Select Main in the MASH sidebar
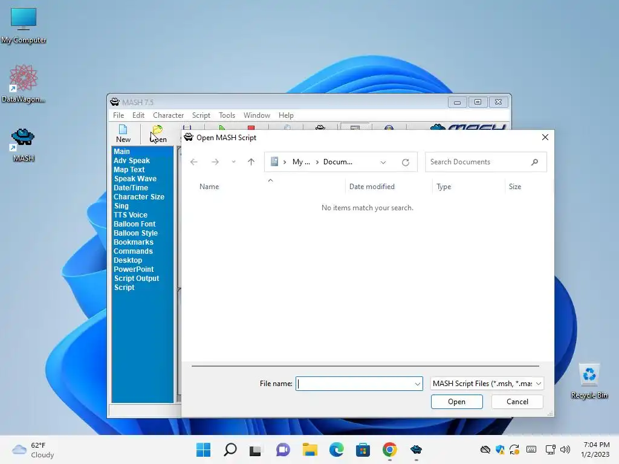Image resolution: width=619 pixels, height=464 pixels. click(122, 152)
